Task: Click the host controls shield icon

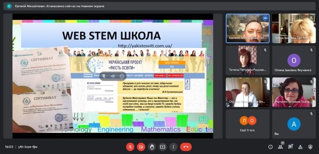Action: (310, 147)
